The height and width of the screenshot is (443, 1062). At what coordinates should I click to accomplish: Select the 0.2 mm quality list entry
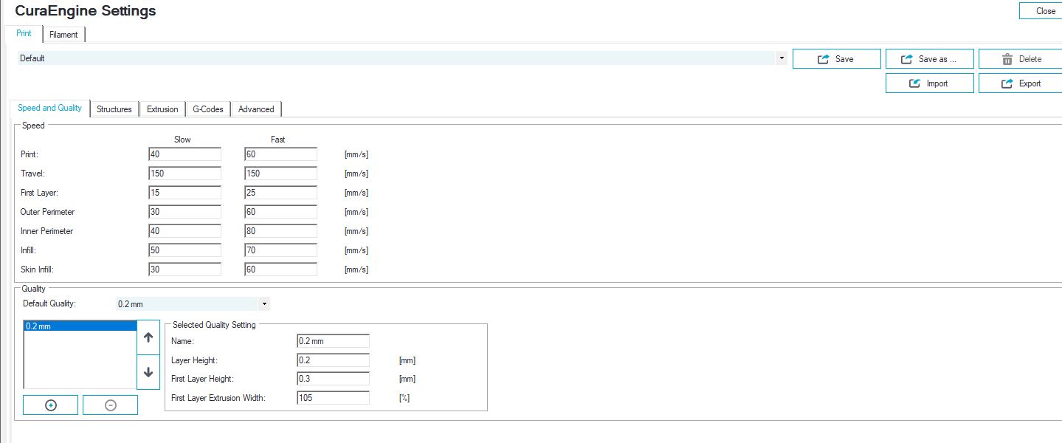tap(80, 326)
